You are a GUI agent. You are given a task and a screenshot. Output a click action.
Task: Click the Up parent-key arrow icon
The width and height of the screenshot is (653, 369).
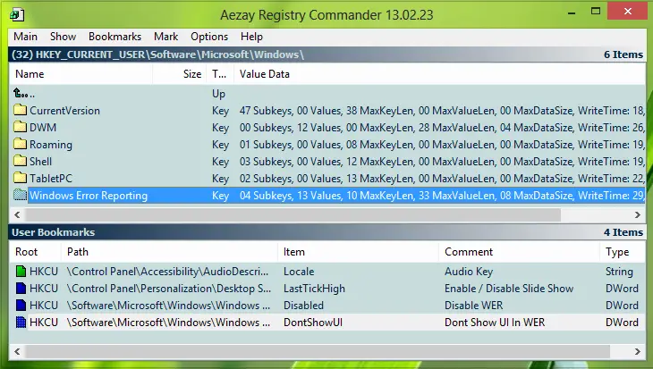click(20, 93)
